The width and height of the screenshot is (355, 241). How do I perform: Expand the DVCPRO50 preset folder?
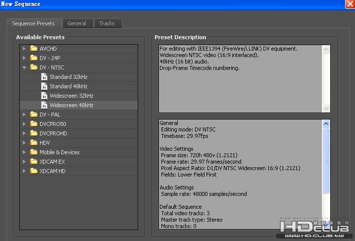[24, 124]
